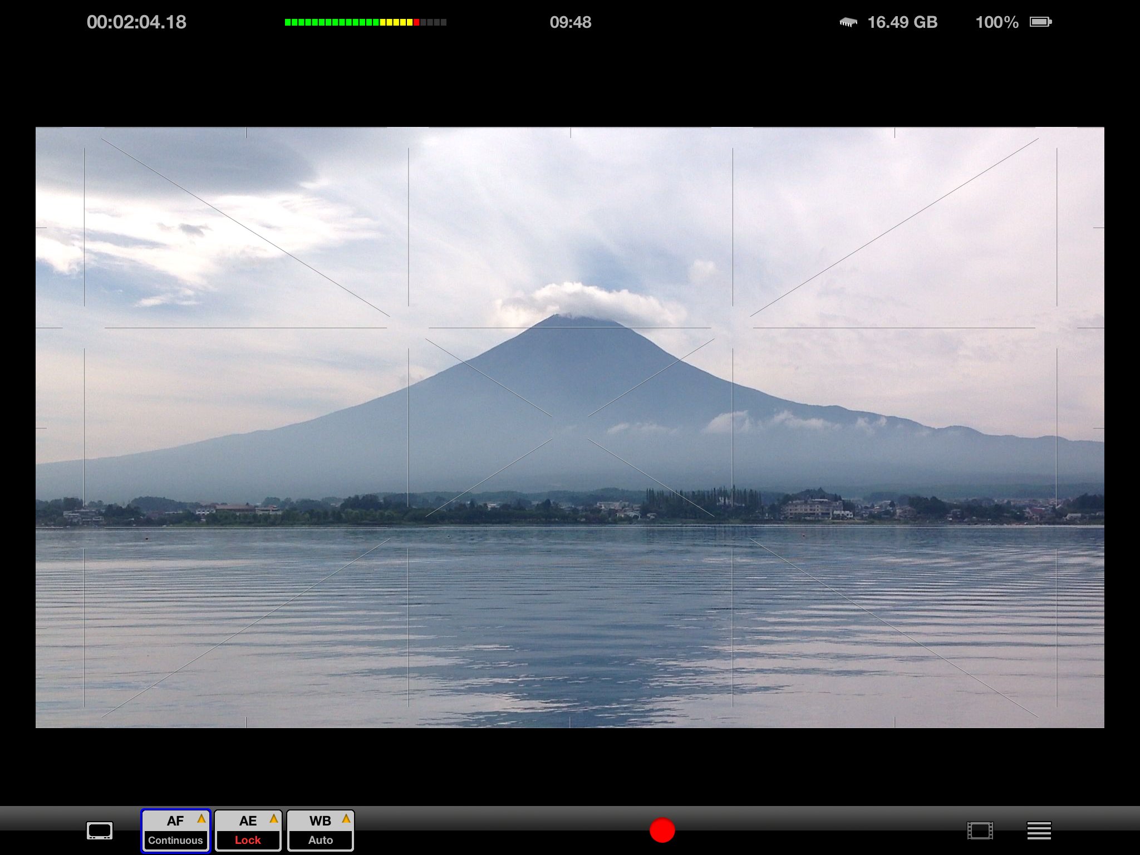Expand AE options via its yellow triangle
The image size is (1140, 855).
tap(273, 819)
